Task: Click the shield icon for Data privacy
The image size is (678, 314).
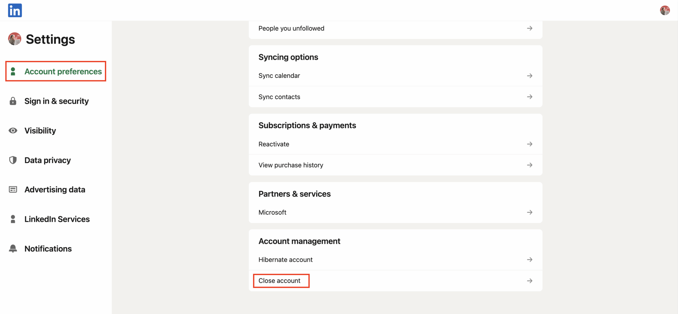Action: point(13,160)
